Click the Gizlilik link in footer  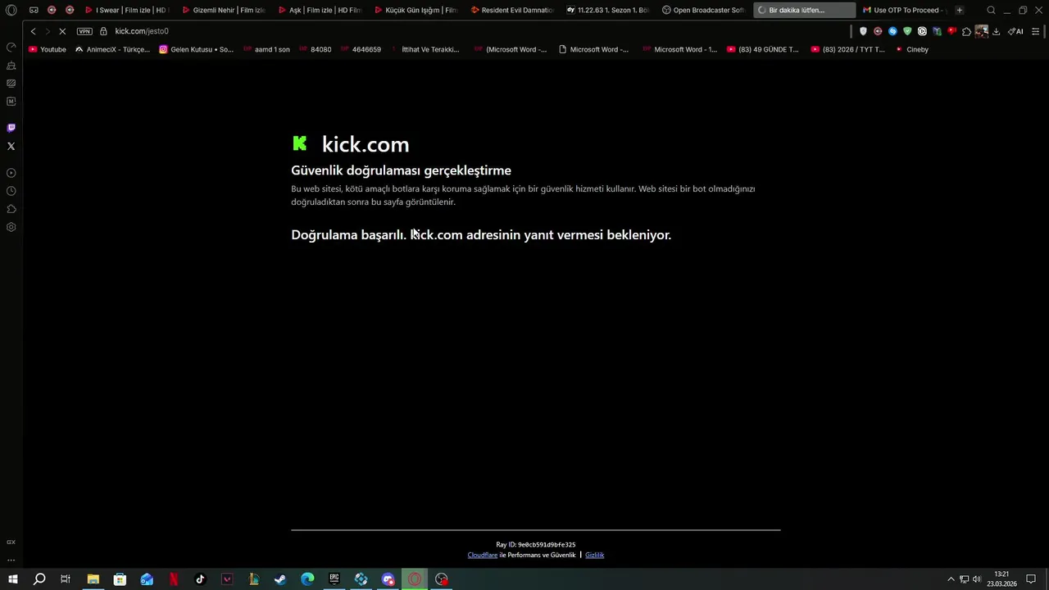[x=594, y=555]
